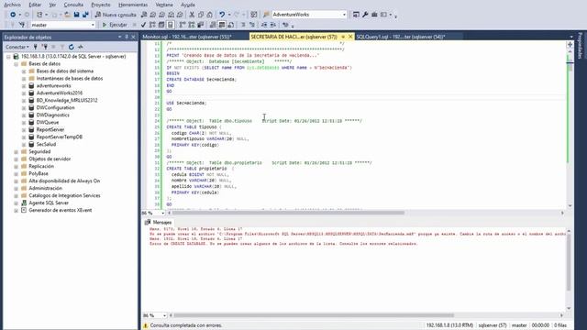The height and width of the screenshot is (330, 587).
Task: Refresh the Object Explorer tree
Action: click(x=72, y=47)
